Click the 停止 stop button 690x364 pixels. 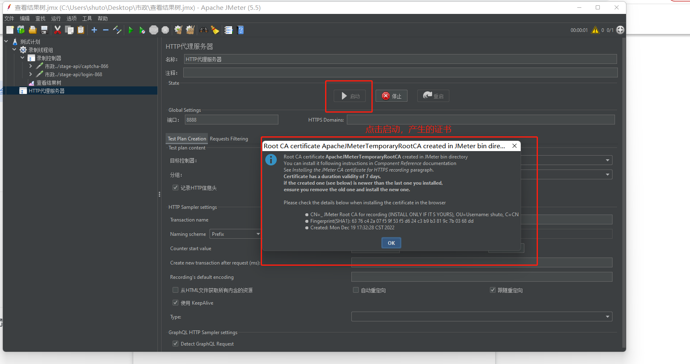392,96
